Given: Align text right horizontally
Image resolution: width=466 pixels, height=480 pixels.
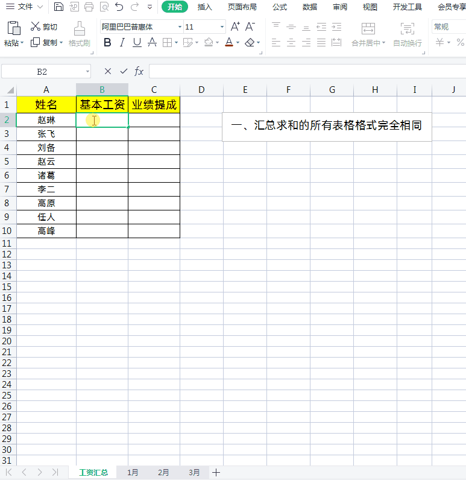Looking at the screenshot, I should [306, 42].
